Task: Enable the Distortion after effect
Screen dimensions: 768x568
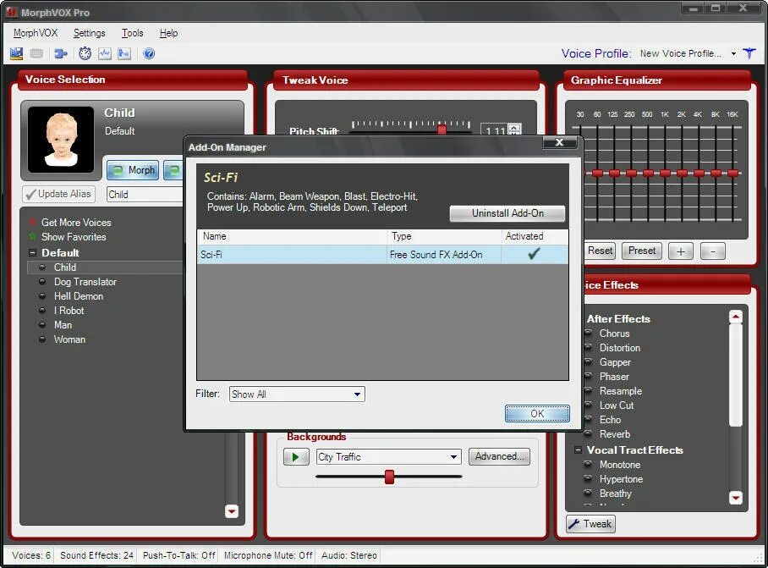Action: (589, 347)
